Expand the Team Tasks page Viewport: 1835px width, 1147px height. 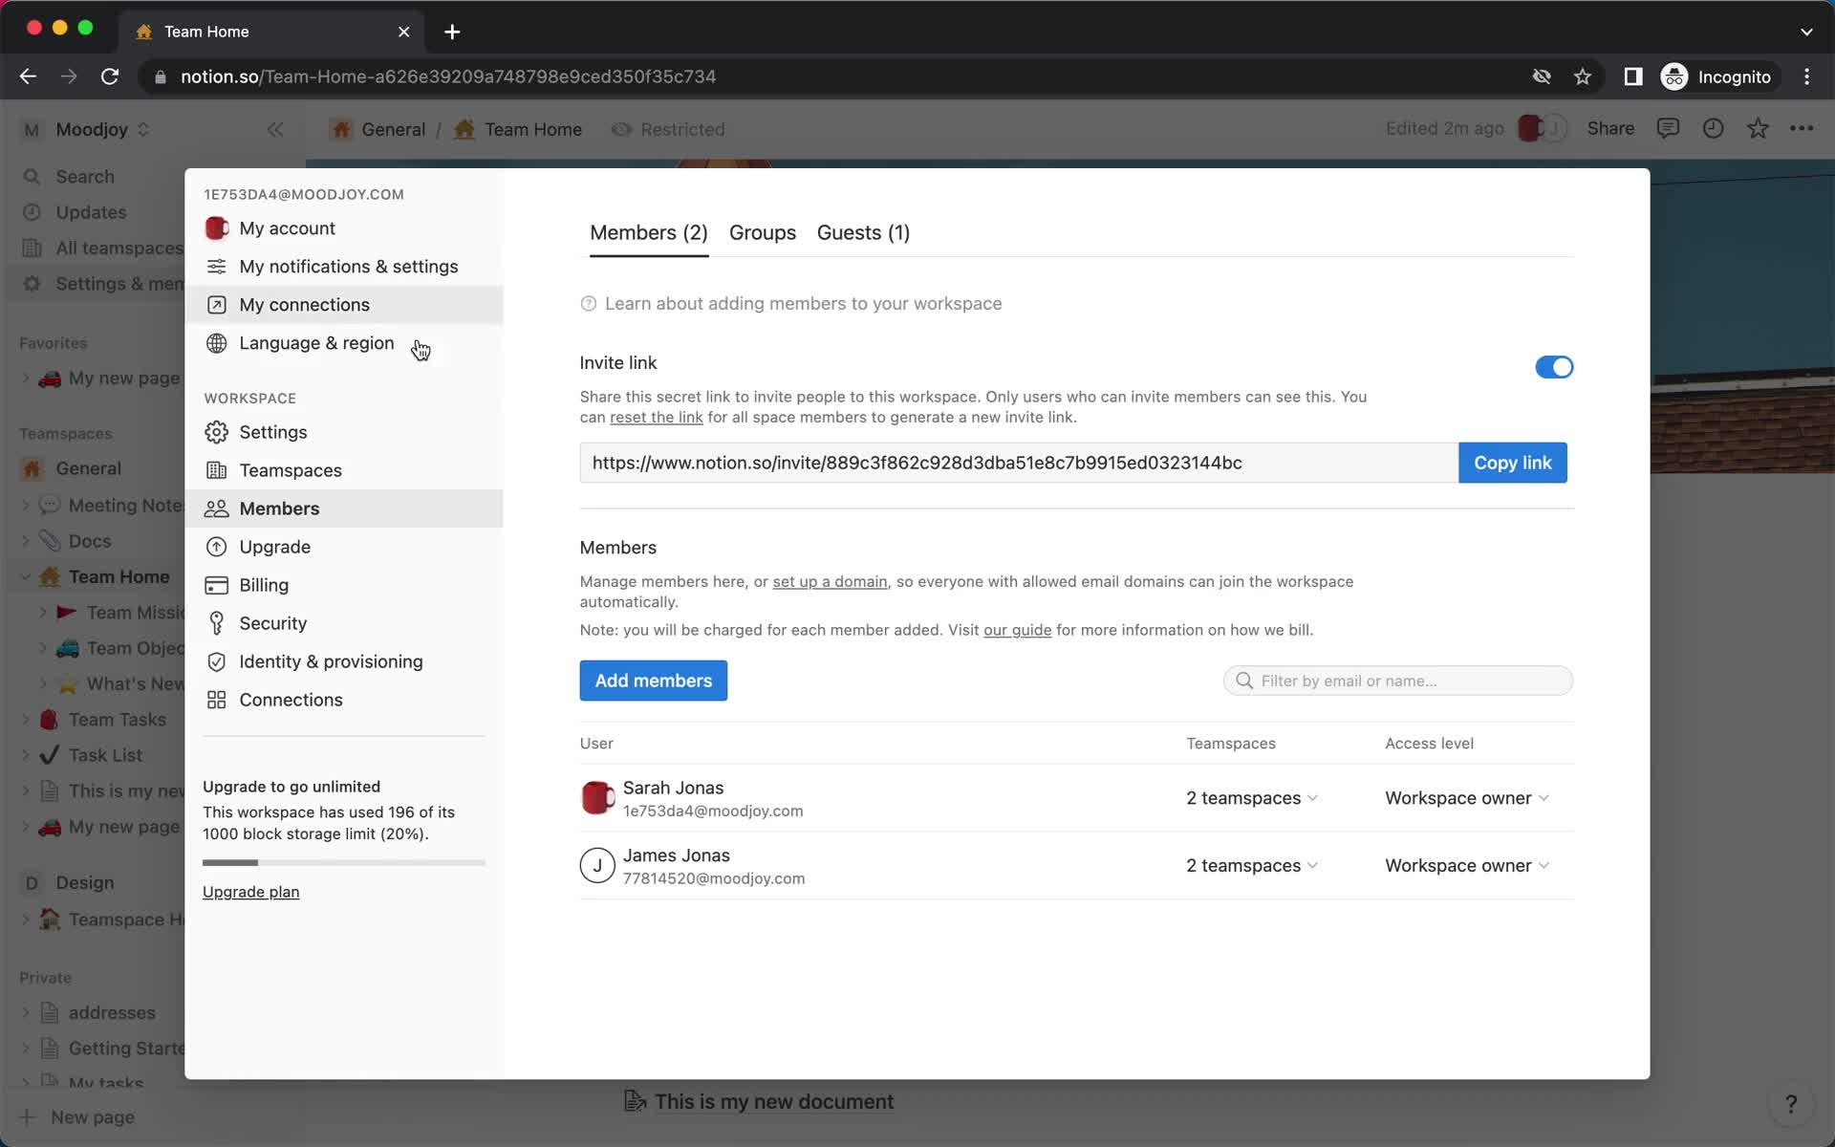click(26, 720)
